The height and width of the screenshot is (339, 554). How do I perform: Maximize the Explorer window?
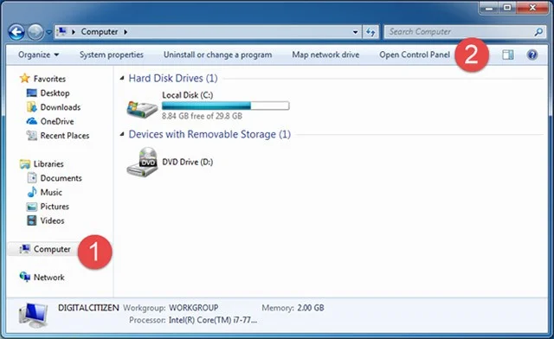point(507,8)
